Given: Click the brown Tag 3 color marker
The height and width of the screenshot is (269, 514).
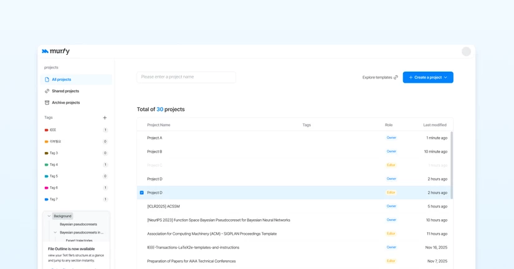Looking at the screenshot, I should pyautogui.click(x=46, y=153).
